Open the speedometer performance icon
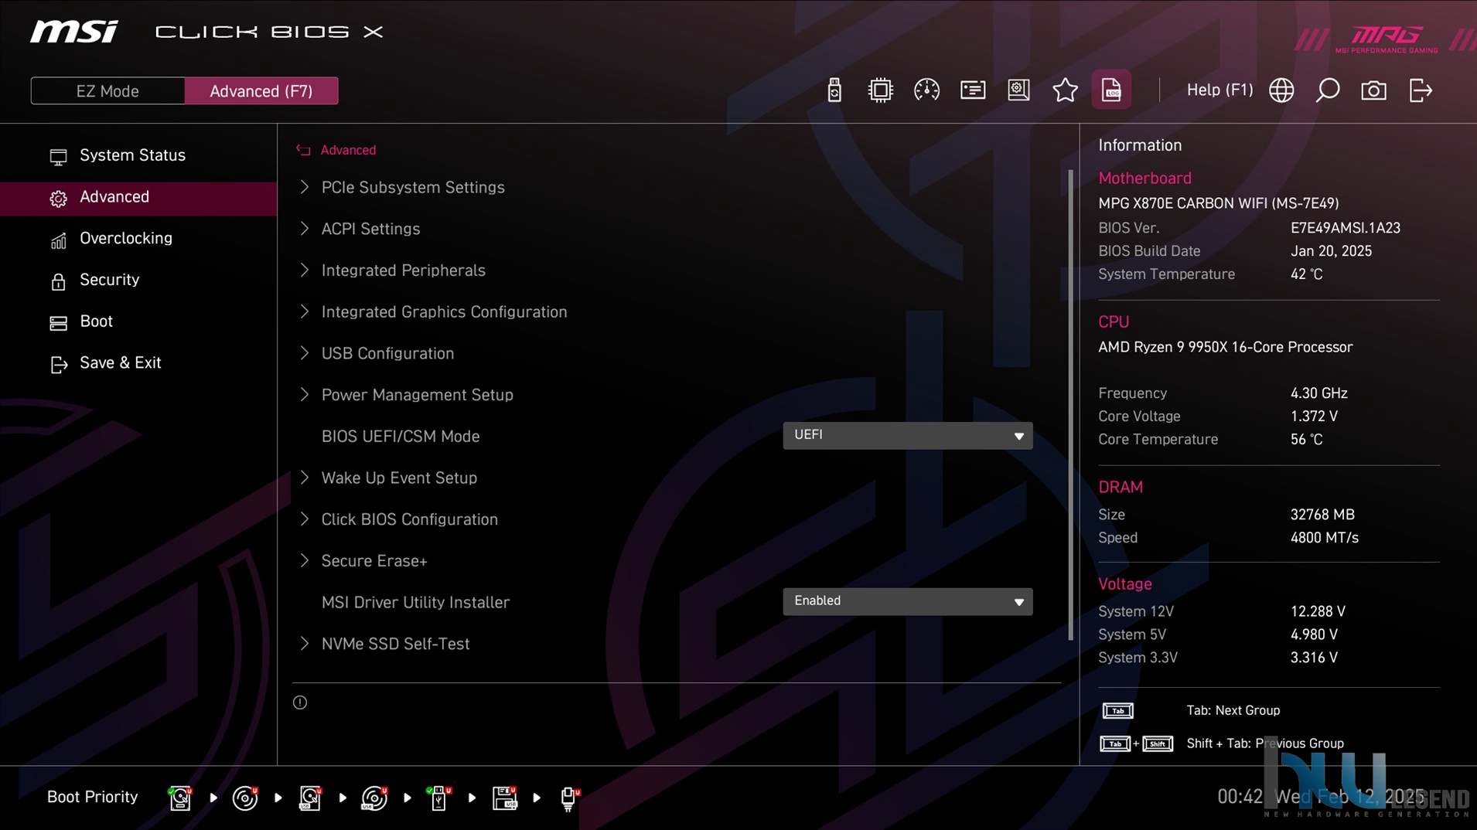 click(x=926, y=90)
